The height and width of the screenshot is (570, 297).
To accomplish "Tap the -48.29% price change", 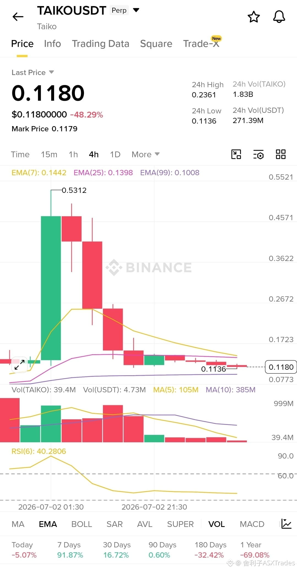I will pyautogui.click(x=86, y=115).
